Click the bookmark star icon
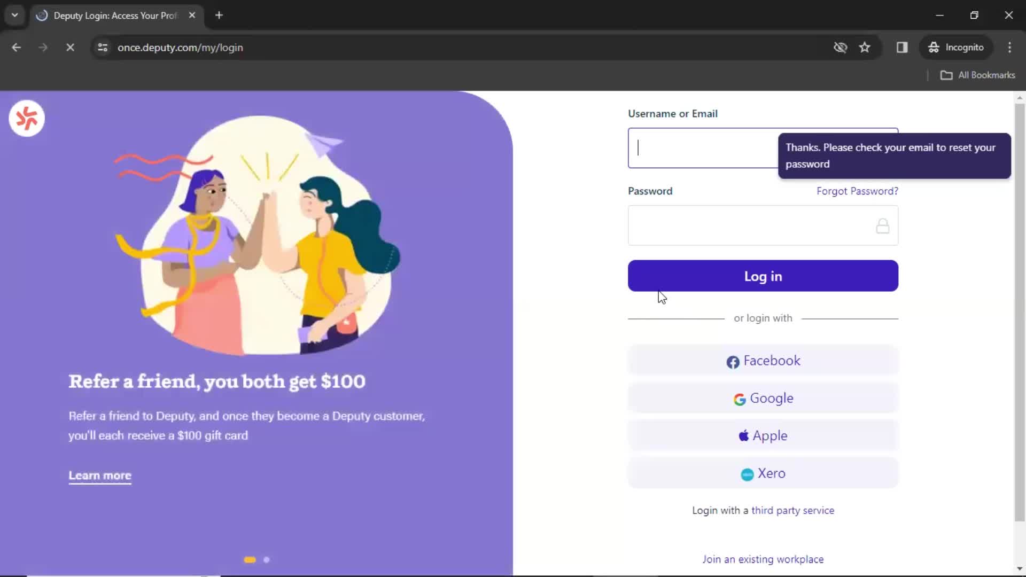 865,47
